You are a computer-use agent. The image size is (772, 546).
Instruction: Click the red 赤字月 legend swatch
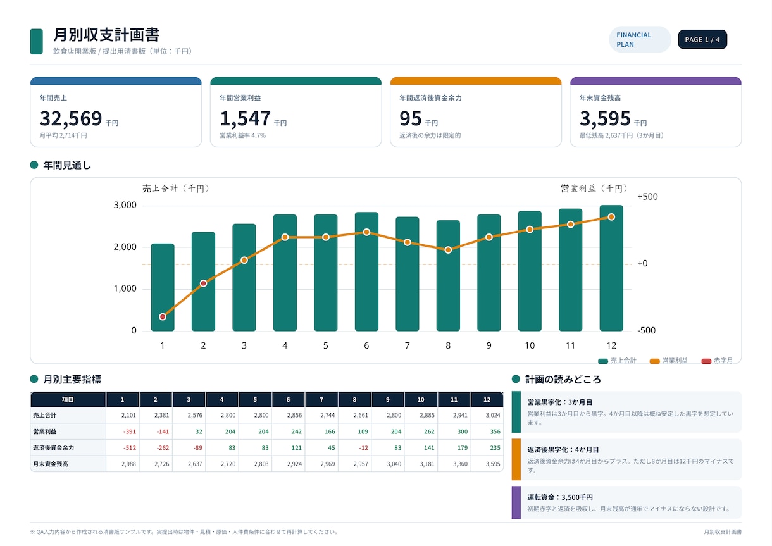tap(706, 361)
